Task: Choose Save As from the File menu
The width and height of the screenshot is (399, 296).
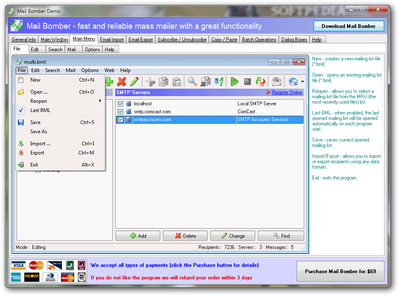Action: 60,132
